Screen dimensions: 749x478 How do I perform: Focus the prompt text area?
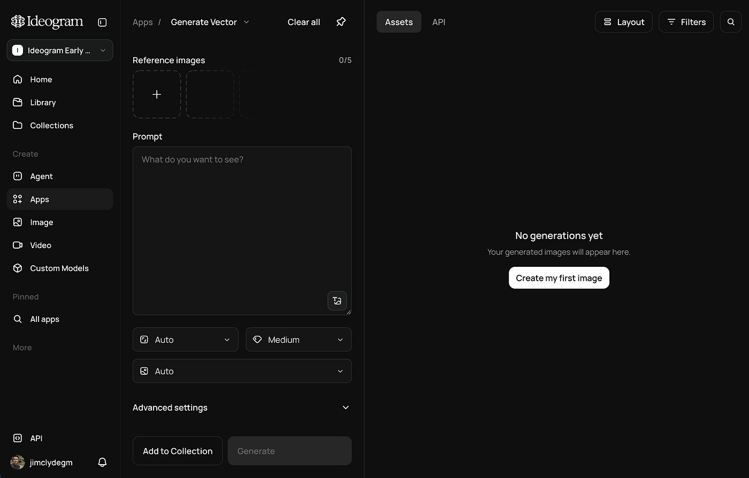point(242,231)
